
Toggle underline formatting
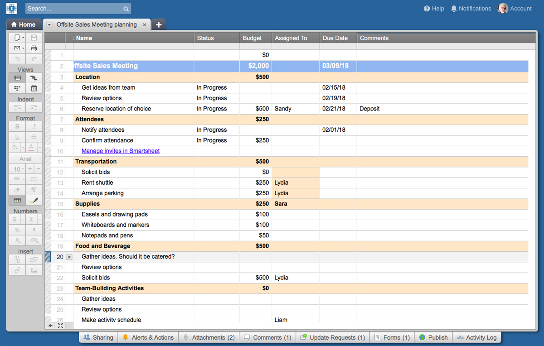[17, 137]
